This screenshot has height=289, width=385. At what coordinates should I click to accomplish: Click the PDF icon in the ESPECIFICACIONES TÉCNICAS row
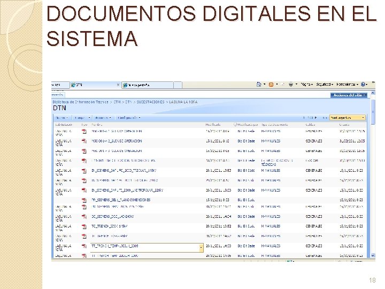[x=84, y=161]
